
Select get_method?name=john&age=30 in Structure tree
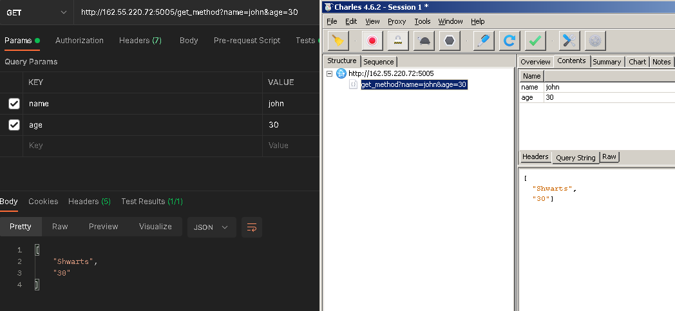414,85
